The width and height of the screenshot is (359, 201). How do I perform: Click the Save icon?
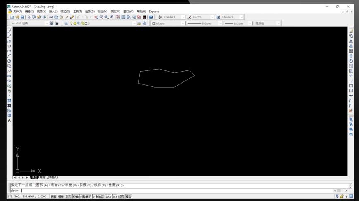[x=22, y=17]
